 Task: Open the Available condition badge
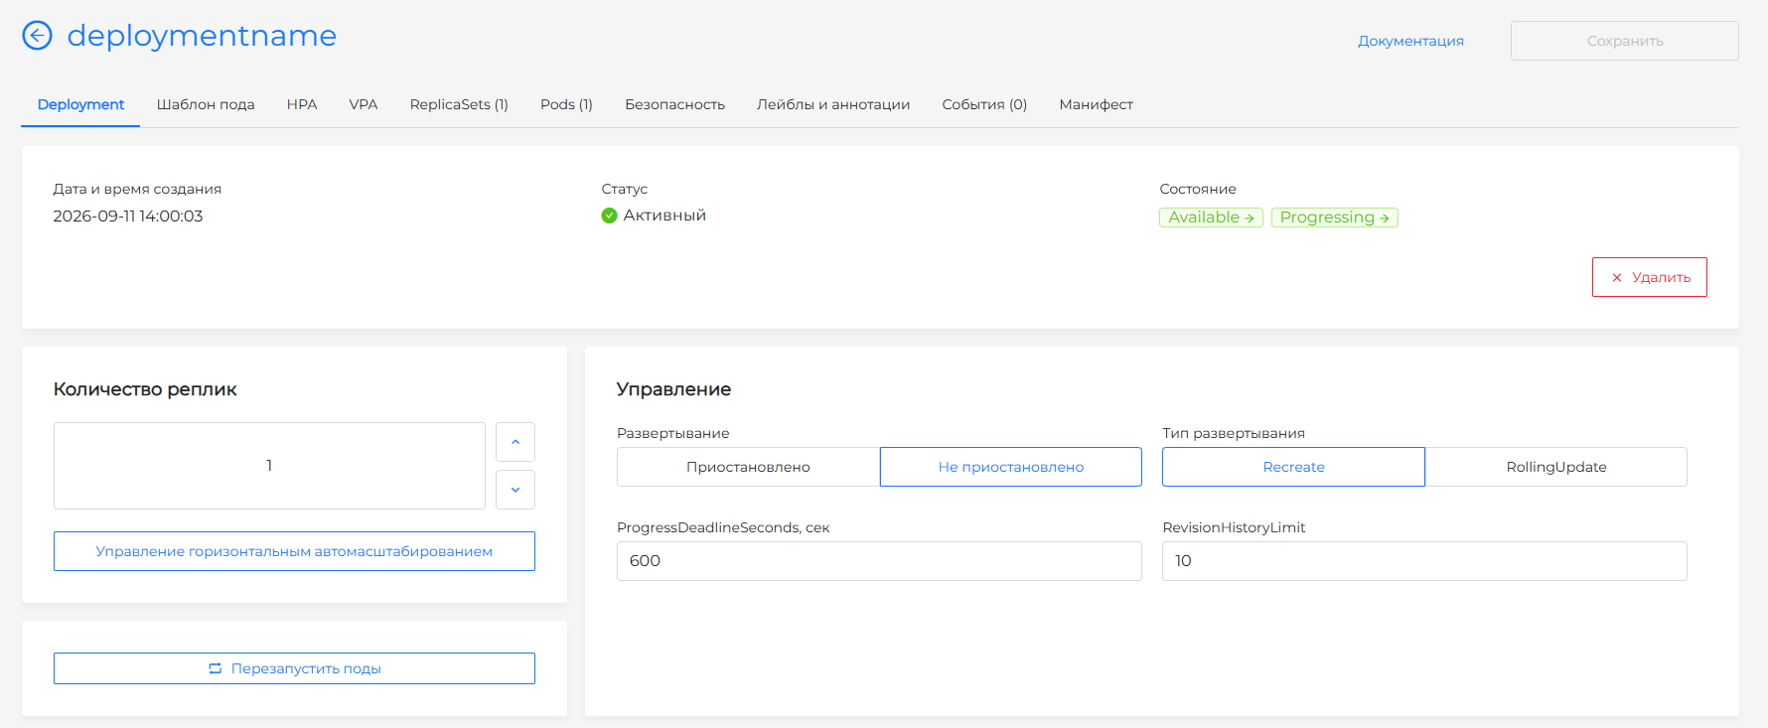click(1211, 218)
